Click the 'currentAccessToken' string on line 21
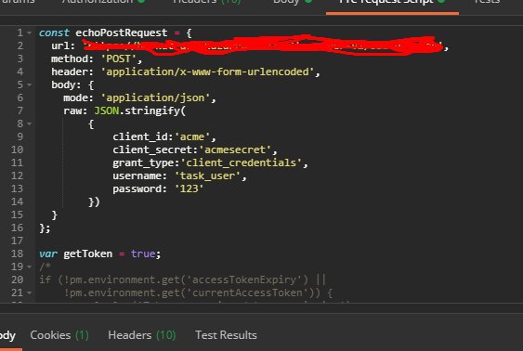 pyautogui.click(x=247, y=292)
